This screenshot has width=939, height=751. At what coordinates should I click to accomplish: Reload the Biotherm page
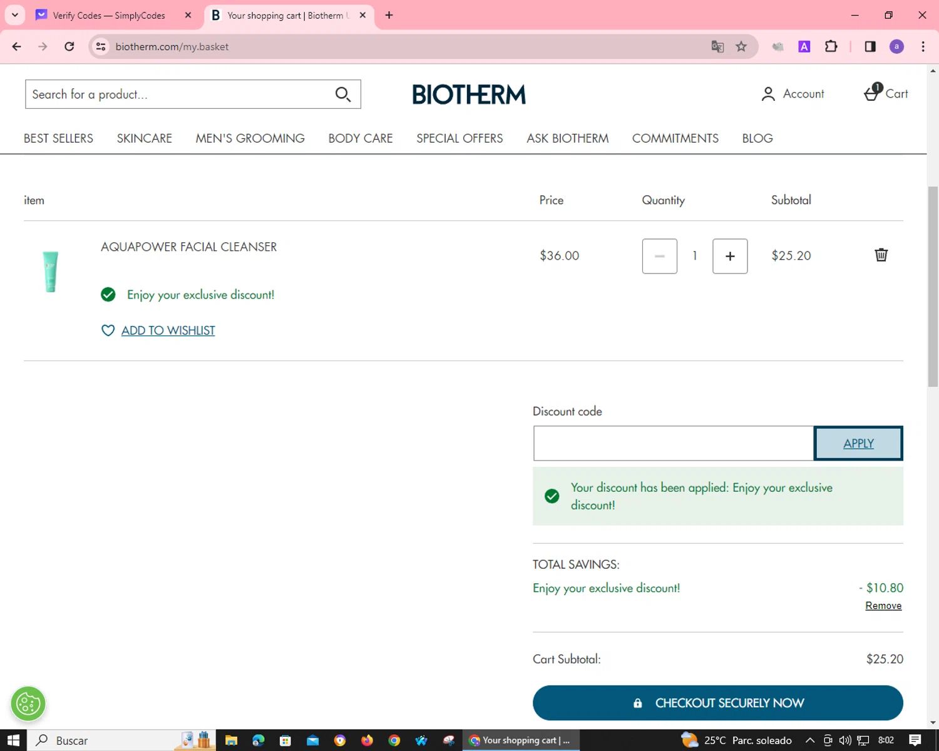coord(69,46)
